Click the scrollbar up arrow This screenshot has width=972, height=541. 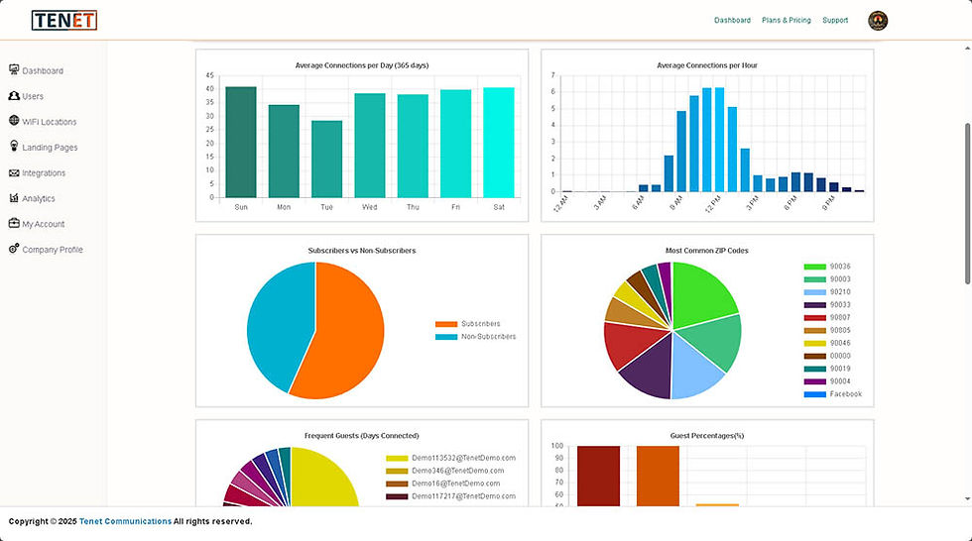(x=968, y=49)
